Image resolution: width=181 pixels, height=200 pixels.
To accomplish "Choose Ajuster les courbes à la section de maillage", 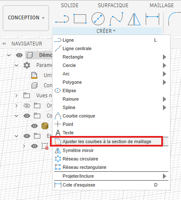I will tap(107, 141).
